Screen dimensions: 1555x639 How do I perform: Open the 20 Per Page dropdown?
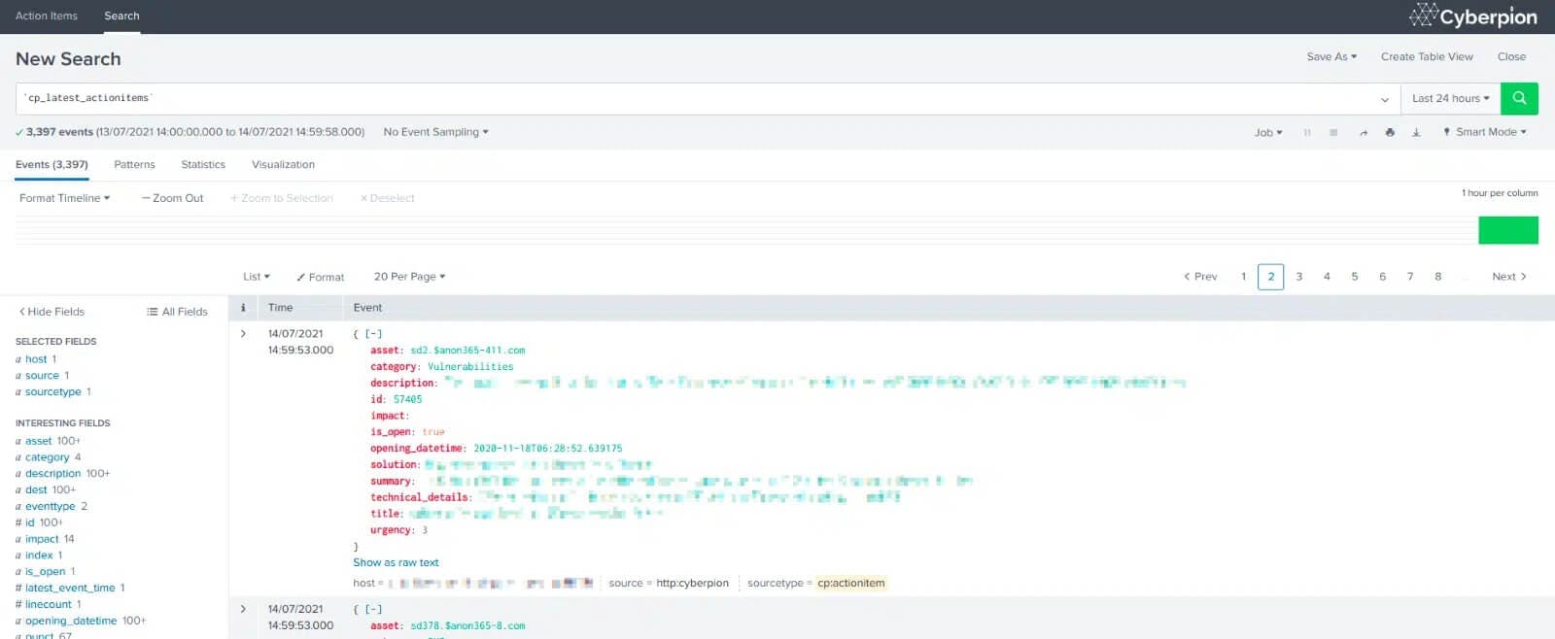409,277
